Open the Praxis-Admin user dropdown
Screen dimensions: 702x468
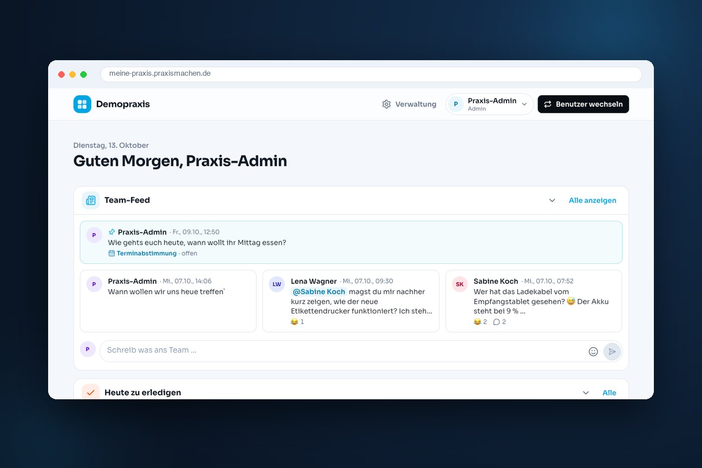[x=489, y=104]
